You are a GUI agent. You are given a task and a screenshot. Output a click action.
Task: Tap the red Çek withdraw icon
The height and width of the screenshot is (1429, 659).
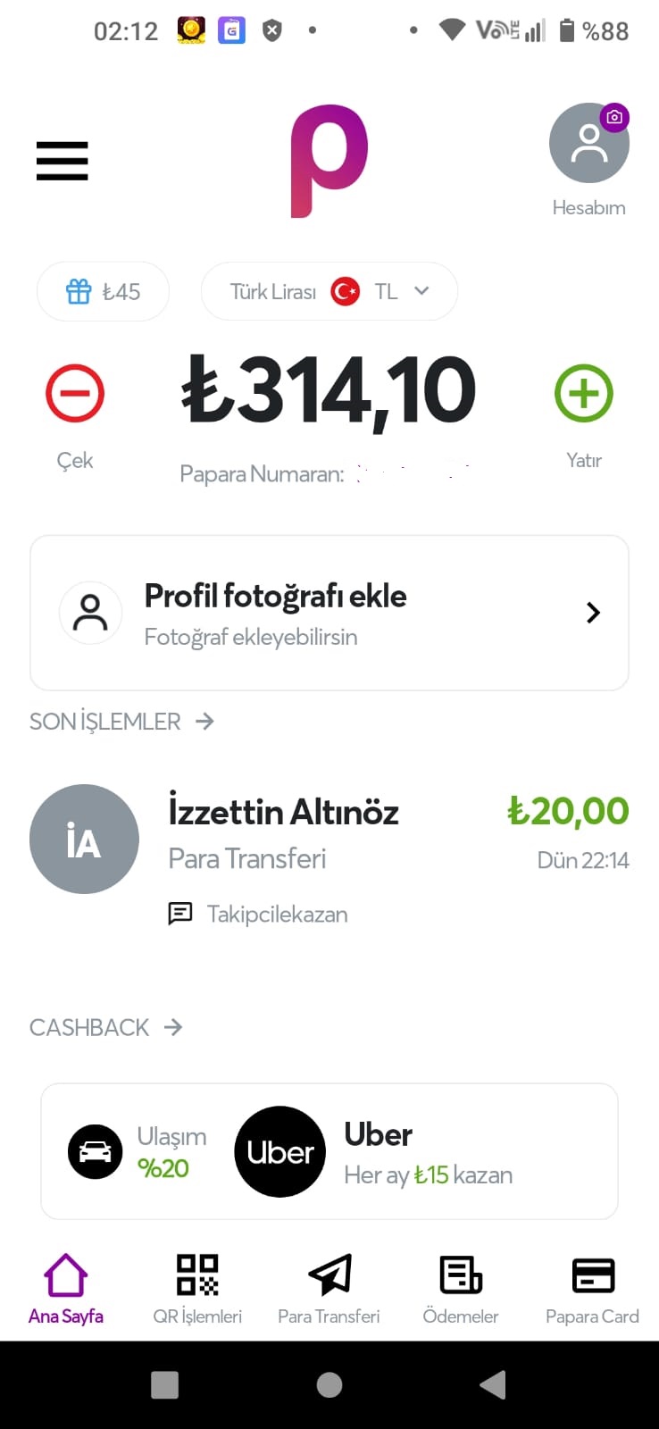75,393
